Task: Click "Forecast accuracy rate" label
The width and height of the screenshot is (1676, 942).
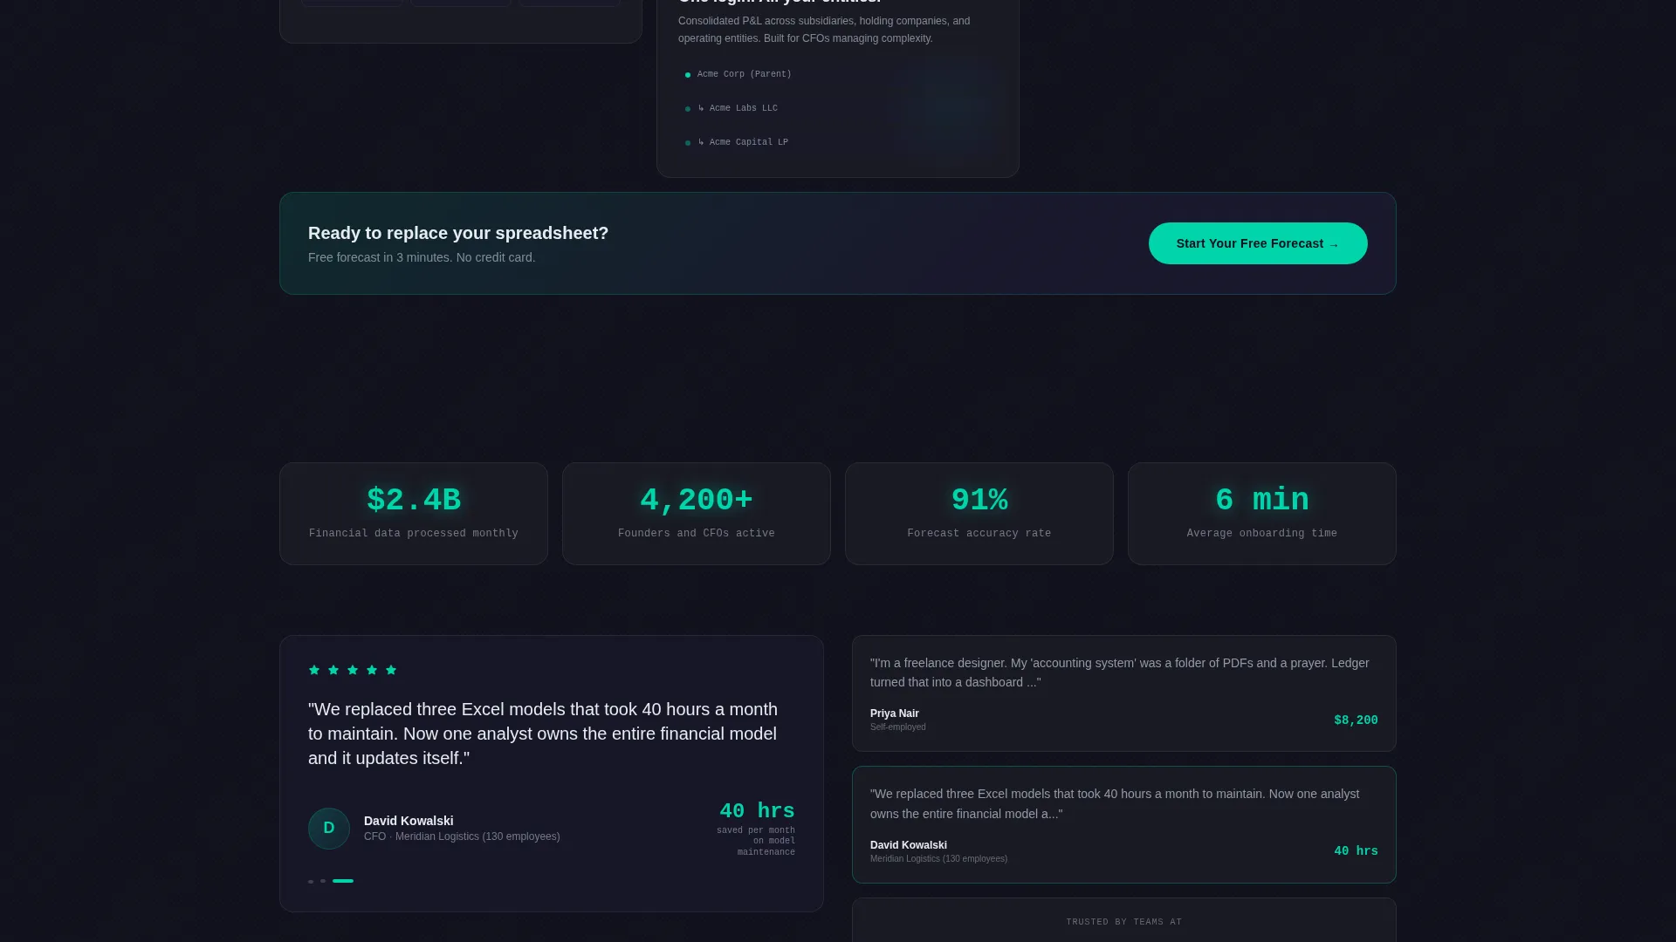Action: tap(979, 533)
